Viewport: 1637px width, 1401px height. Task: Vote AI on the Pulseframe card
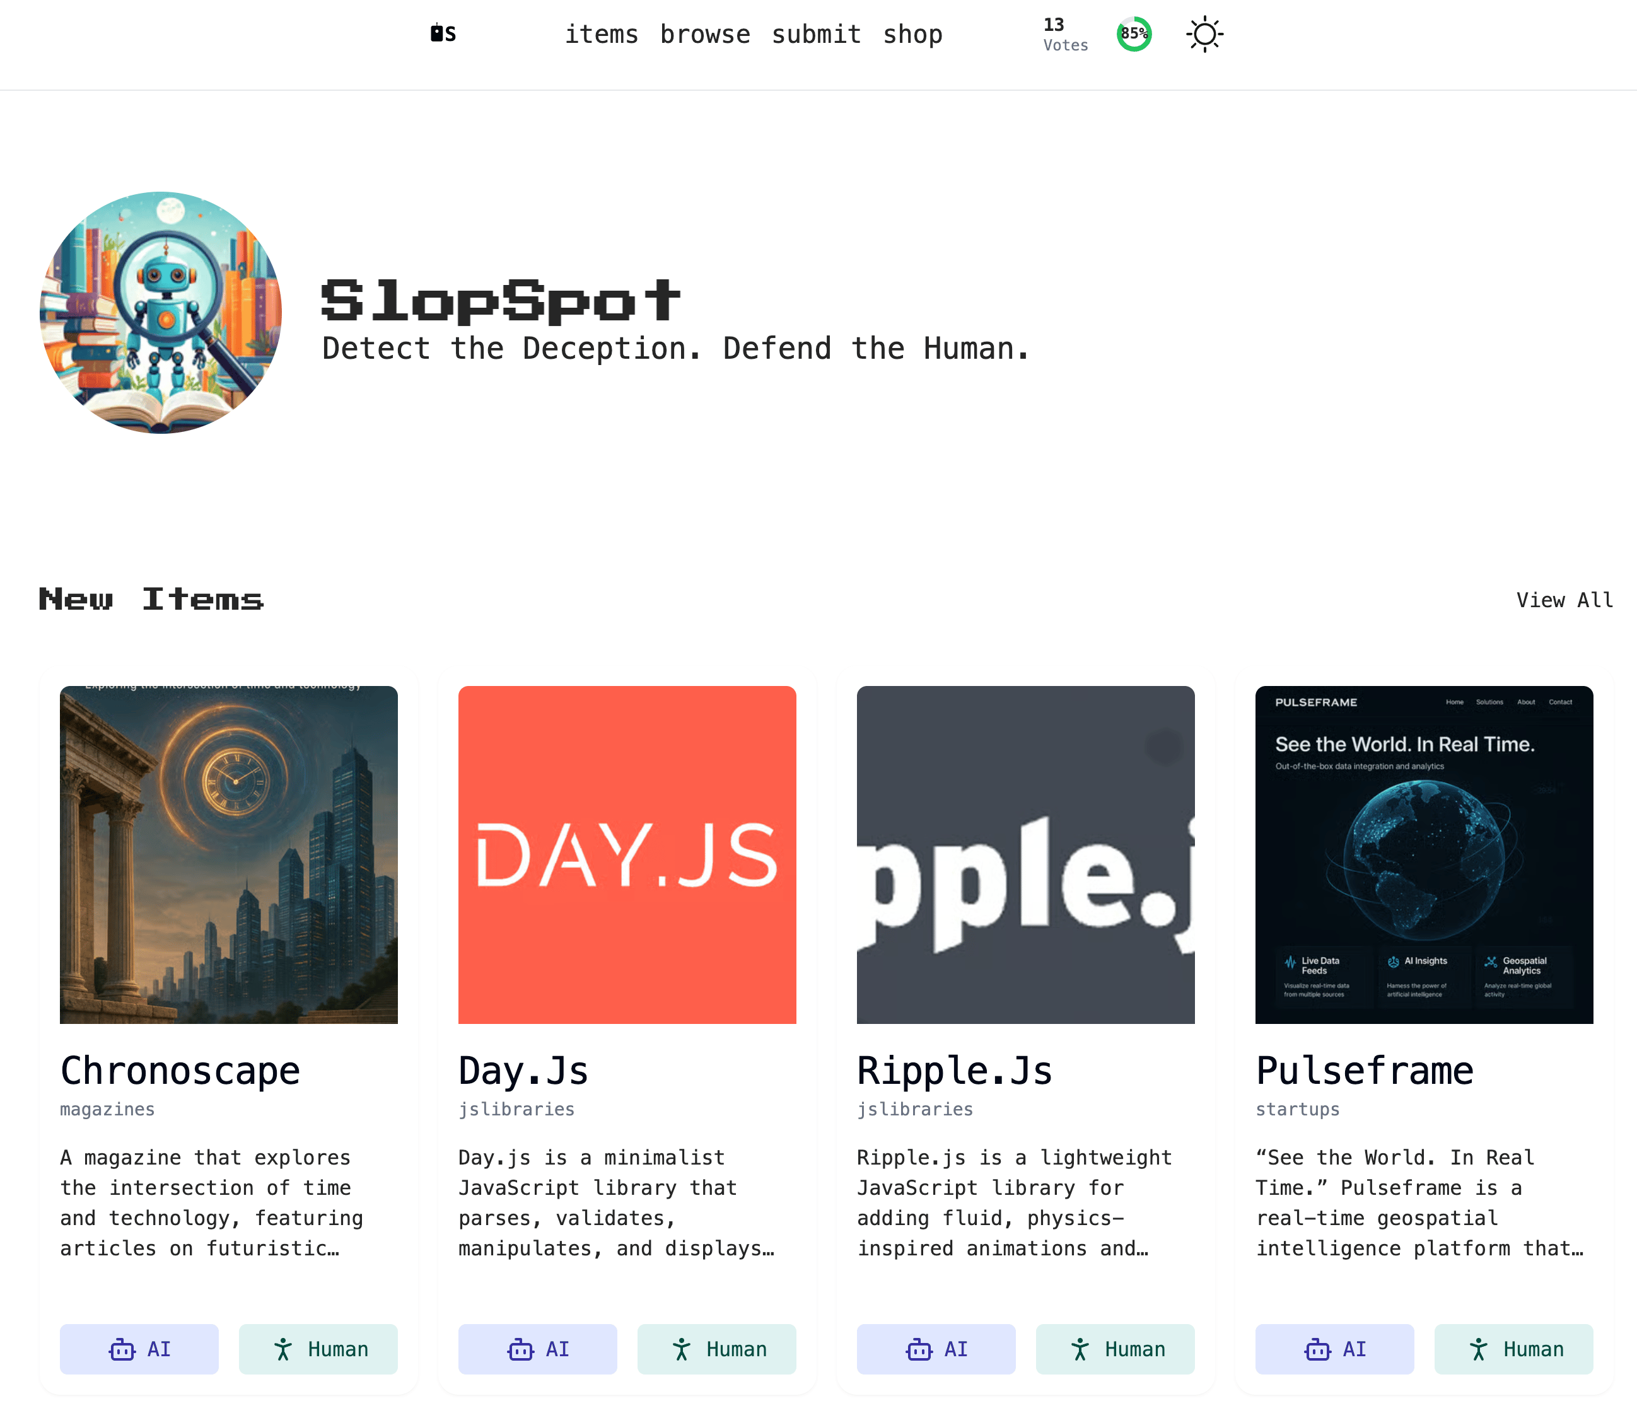[x=1334, y=1350]
